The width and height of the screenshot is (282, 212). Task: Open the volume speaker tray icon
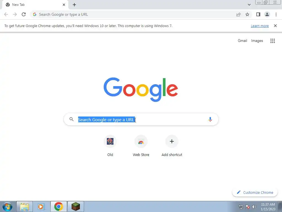[x=254, y=207]
